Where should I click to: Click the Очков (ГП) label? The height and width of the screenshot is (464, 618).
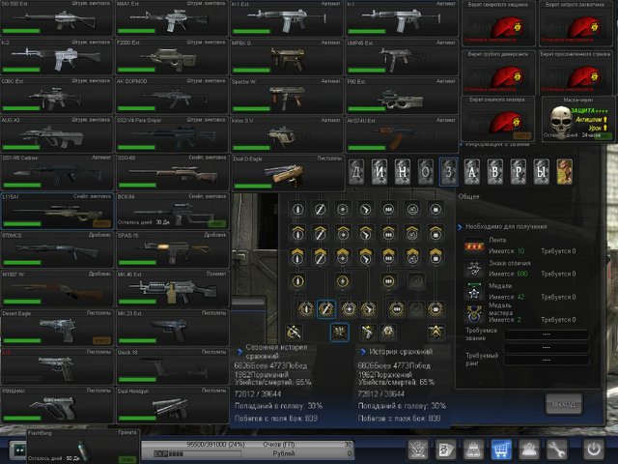coord(279,445)
